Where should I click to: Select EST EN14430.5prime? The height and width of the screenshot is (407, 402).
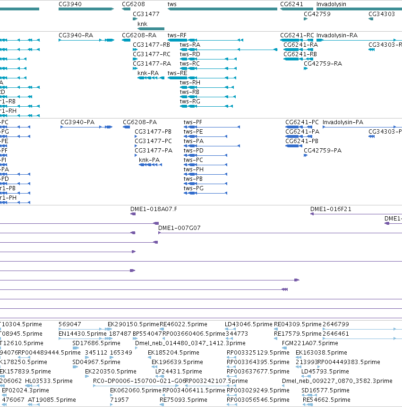click(x=83, y=334)
